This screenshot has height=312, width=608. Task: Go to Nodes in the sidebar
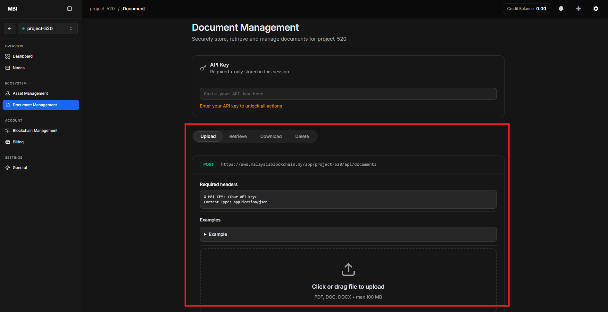19,68
